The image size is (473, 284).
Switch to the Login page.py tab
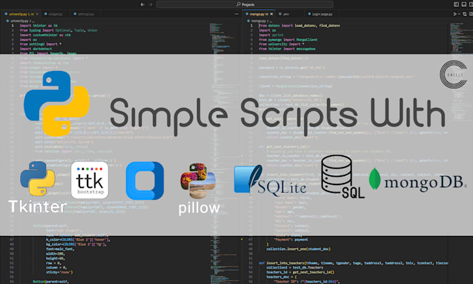321,14
